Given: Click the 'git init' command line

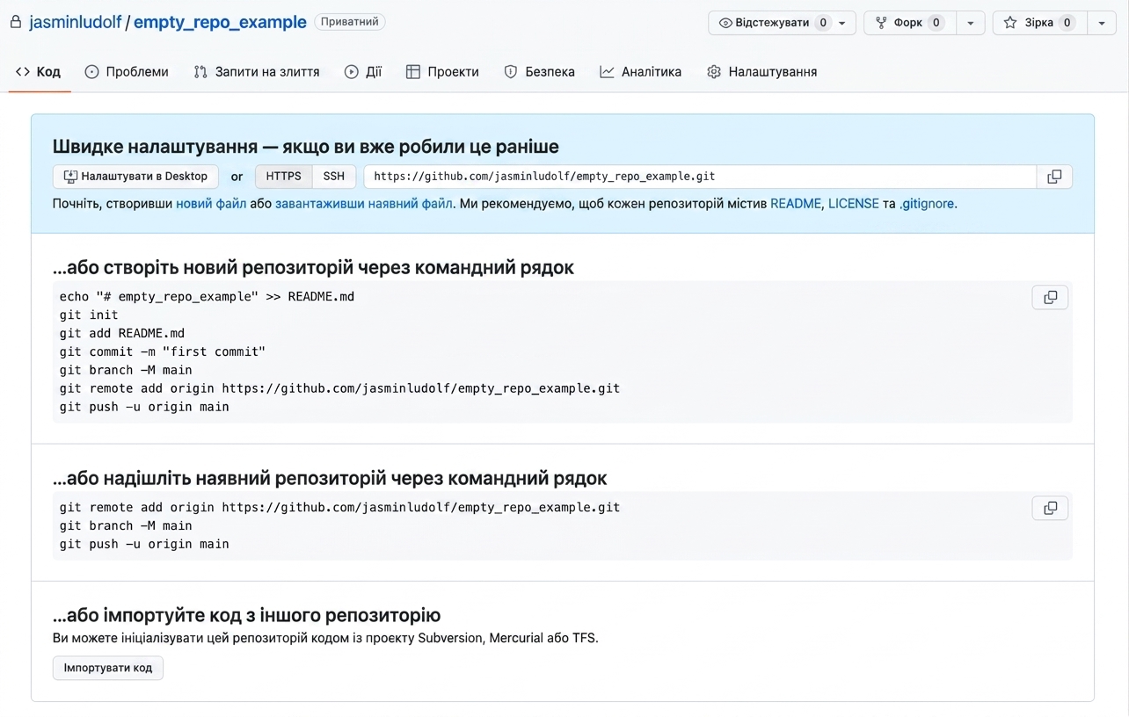Looking at the screenshot, I should (x=89, y=315).
